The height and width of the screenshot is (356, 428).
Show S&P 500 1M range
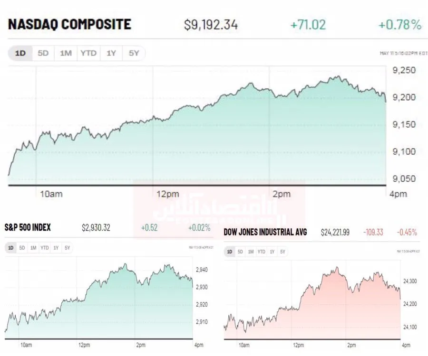click(33, 248)
